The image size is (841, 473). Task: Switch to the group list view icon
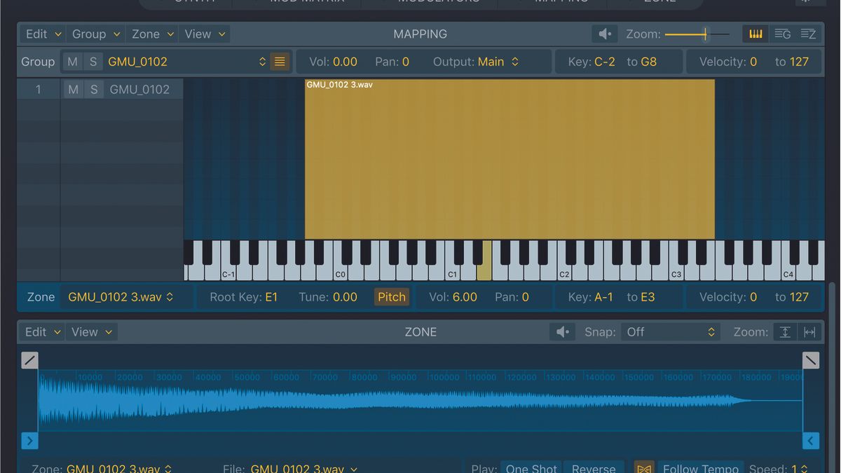(782, 33)
